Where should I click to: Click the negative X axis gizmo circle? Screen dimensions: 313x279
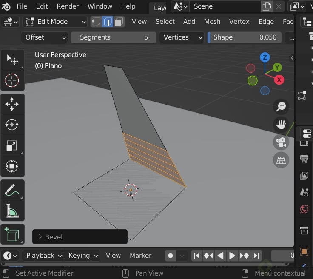click(x=250, y=68)
